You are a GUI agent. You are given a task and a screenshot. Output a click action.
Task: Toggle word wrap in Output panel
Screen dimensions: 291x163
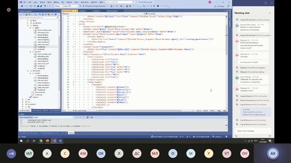coord(92,117)
